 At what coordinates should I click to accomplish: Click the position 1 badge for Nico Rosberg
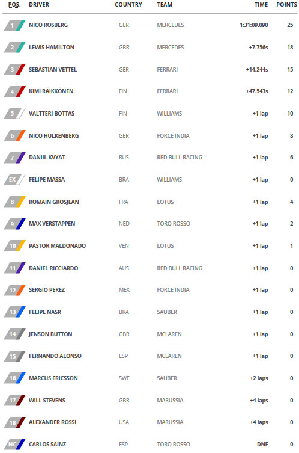[x=14, y=25]
